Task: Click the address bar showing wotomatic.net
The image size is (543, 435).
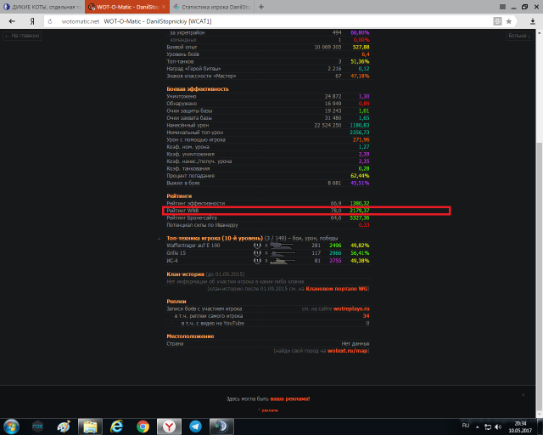Action: [255, 20]
